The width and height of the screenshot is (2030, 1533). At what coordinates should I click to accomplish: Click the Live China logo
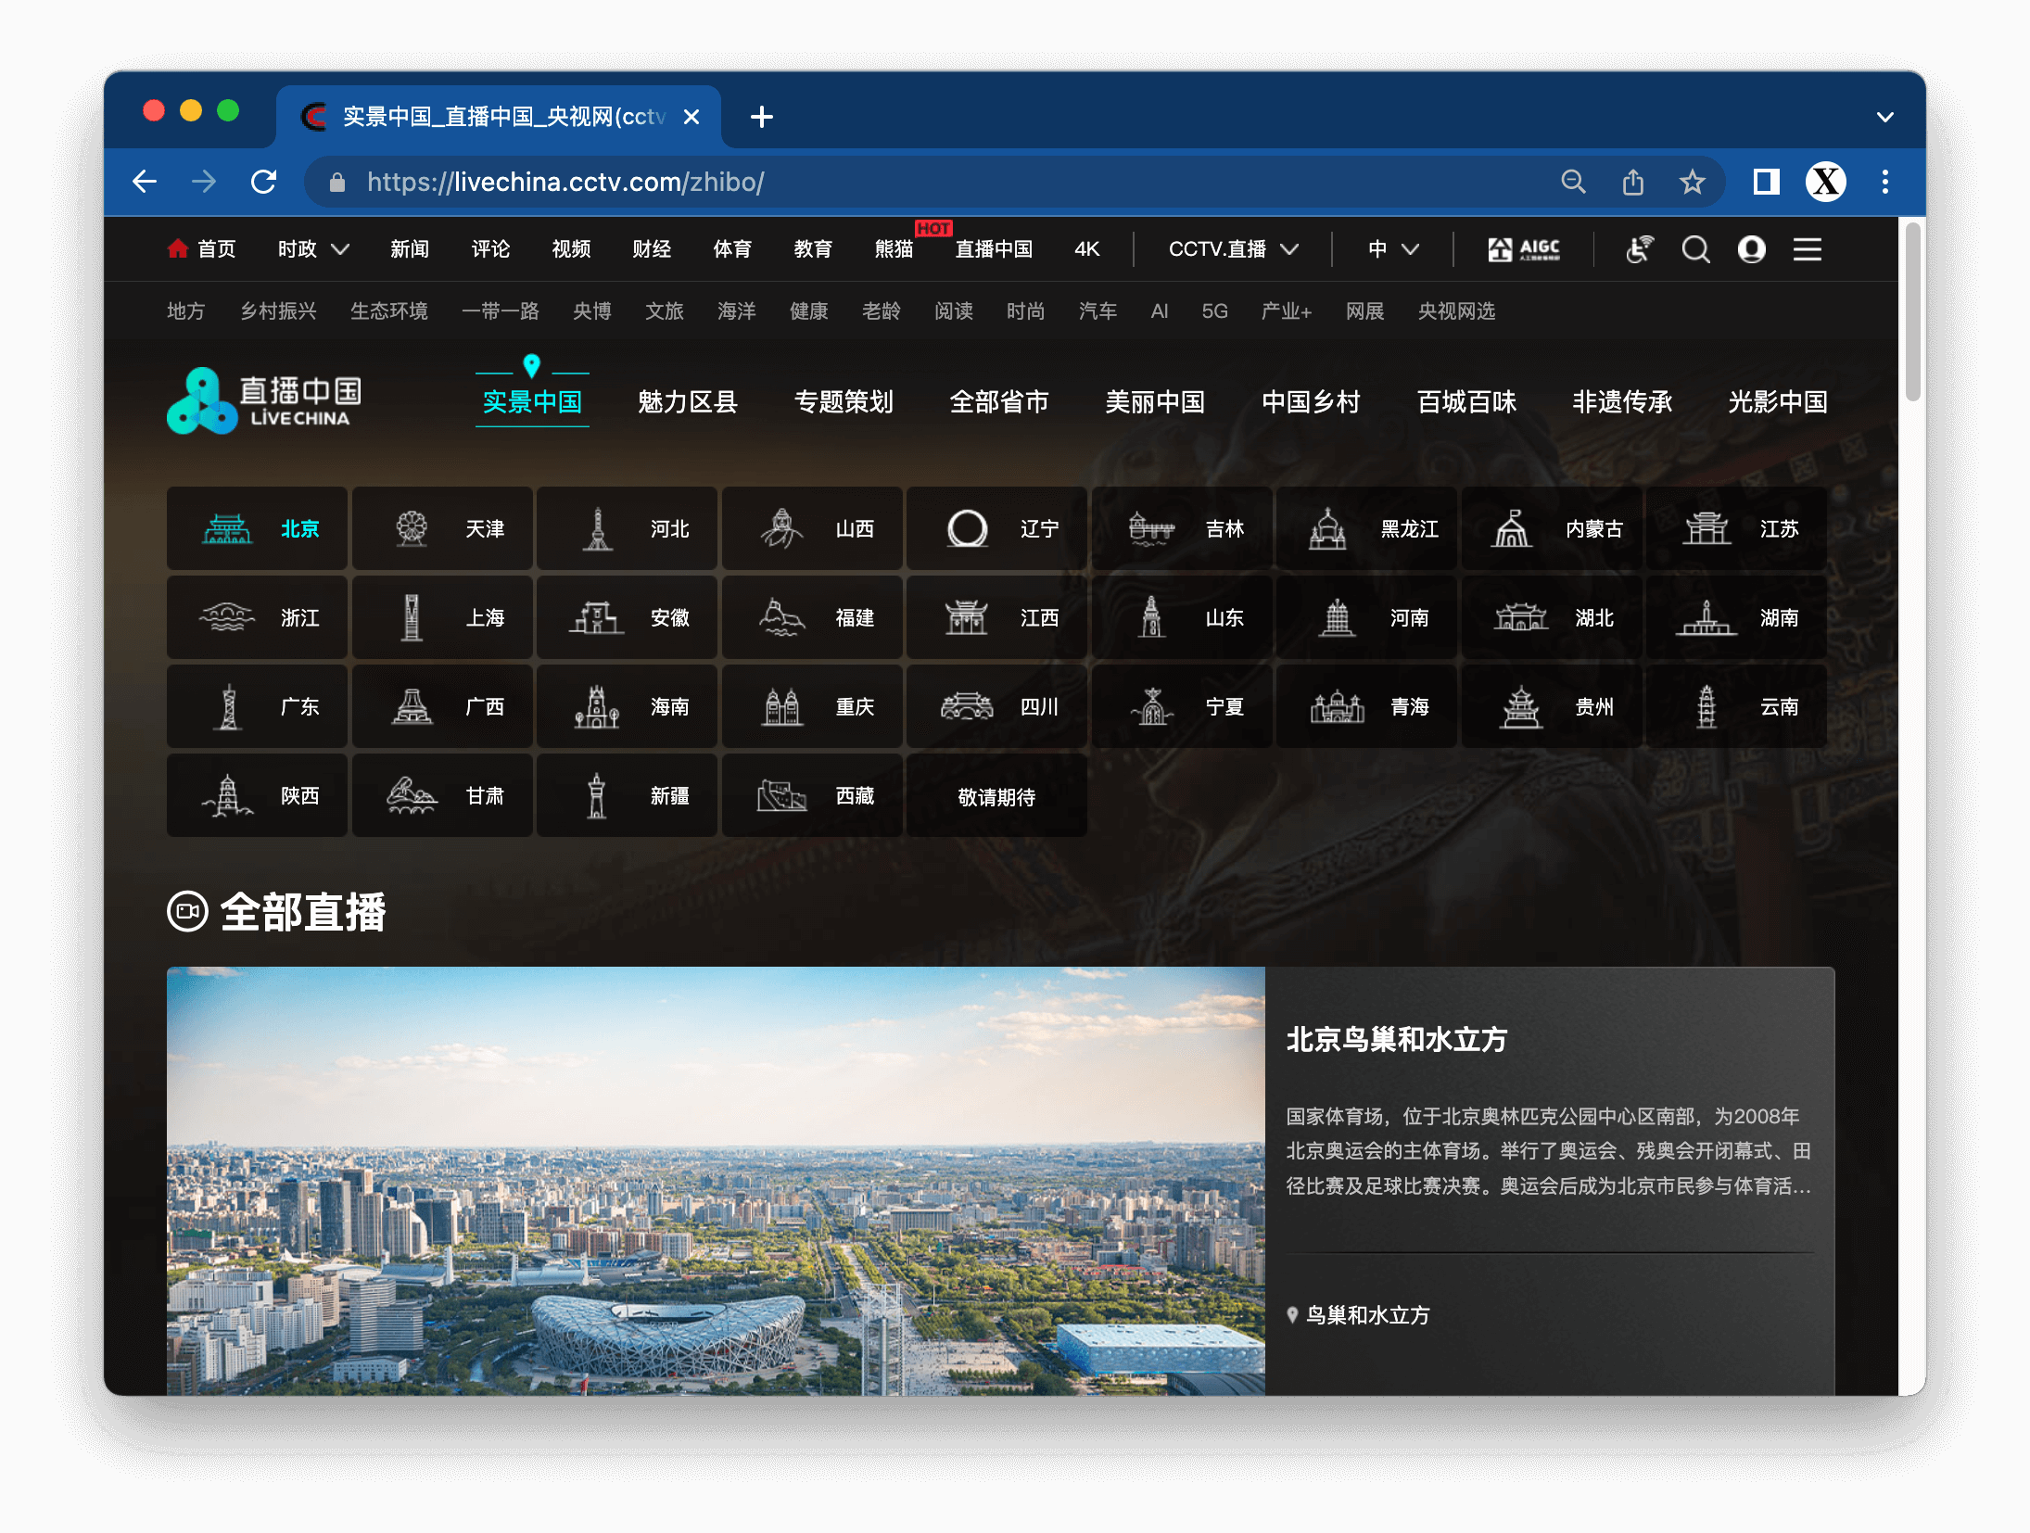264,401
